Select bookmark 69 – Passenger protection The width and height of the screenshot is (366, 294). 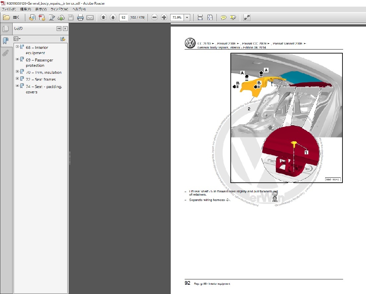click(x=39, y=63)
